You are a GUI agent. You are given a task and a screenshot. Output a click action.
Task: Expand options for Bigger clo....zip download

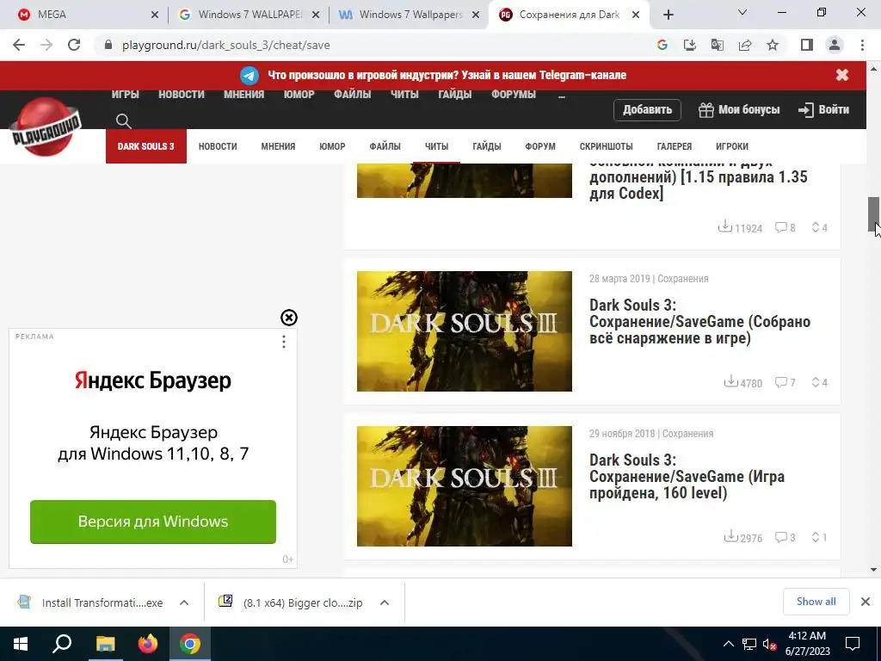385,602
